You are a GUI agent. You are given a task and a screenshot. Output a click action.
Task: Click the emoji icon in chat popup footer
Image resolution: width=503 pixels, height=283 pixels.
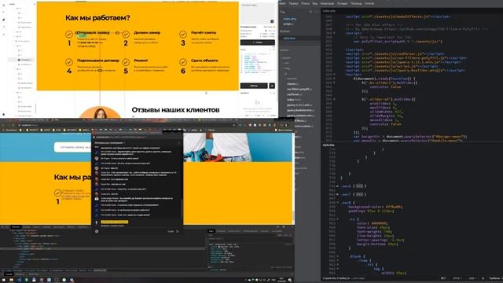point(97,231)
